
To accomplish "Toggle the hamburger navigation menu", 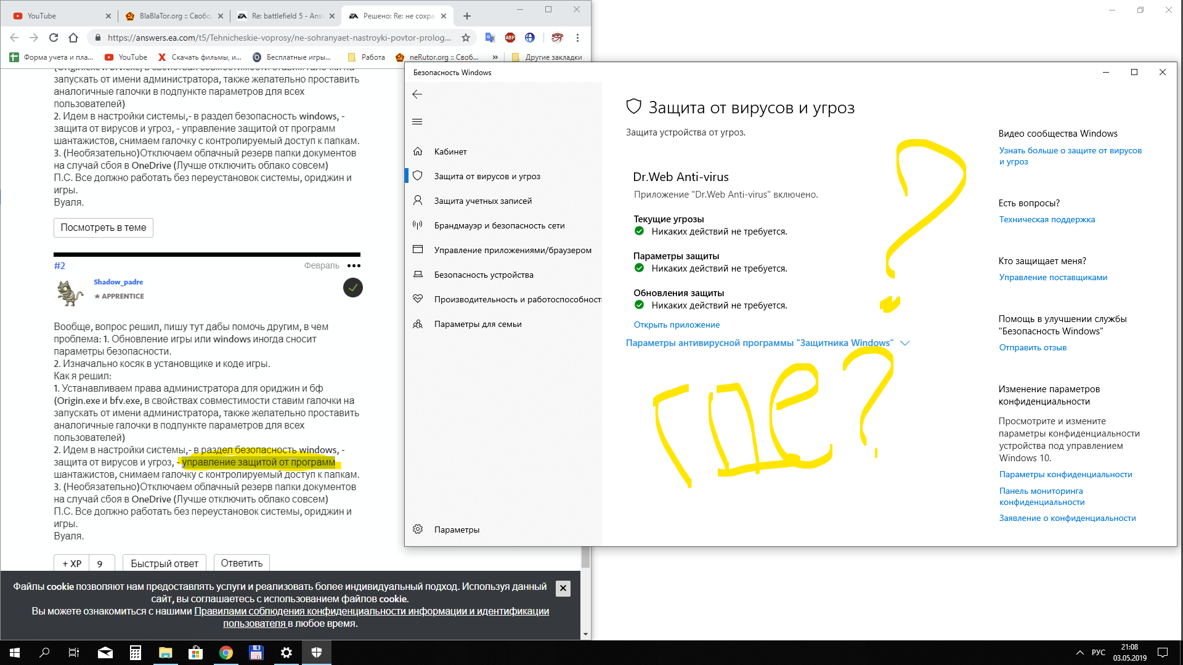I will coord(417,121).
